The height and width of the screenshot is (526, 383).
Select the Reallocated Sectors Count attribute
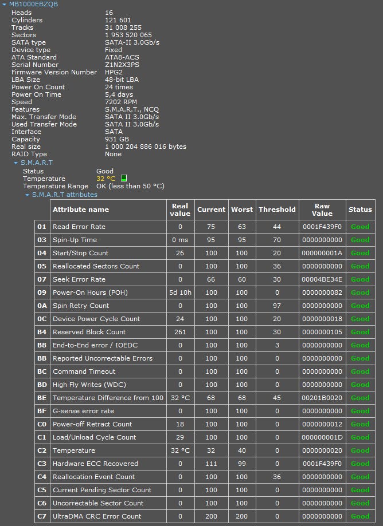(x=96, y=266)
